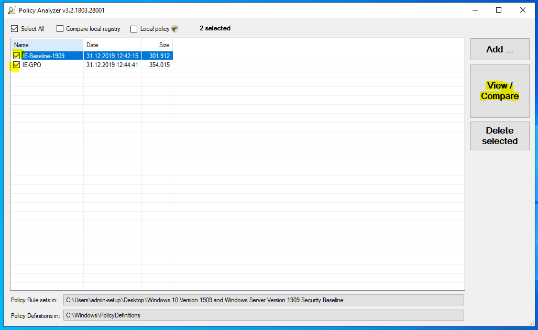
Task: Click the Policy Rule sets path field
Action: pos(263,300)
